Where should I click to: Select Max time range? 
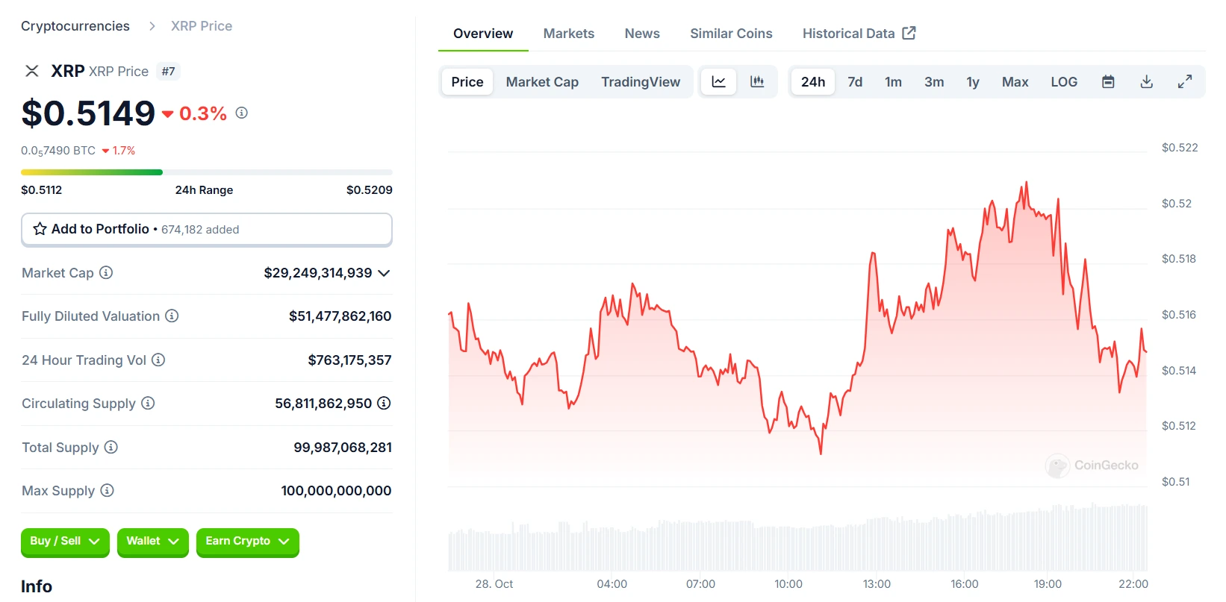pyautogui.click(x=1015, y=82)
